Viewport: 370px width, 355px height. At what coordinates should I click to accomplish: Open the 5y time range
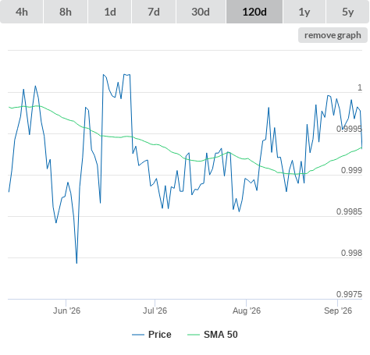pos(347,12)
